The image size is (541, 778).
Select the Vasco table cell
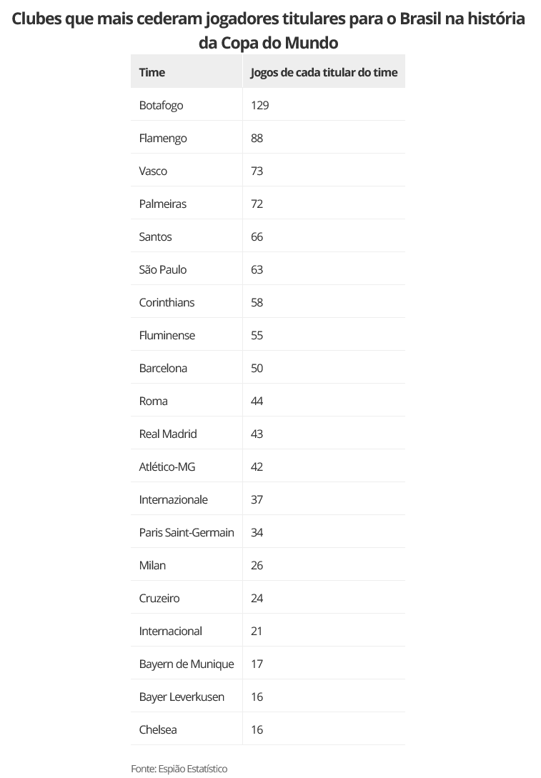[153, 171]
